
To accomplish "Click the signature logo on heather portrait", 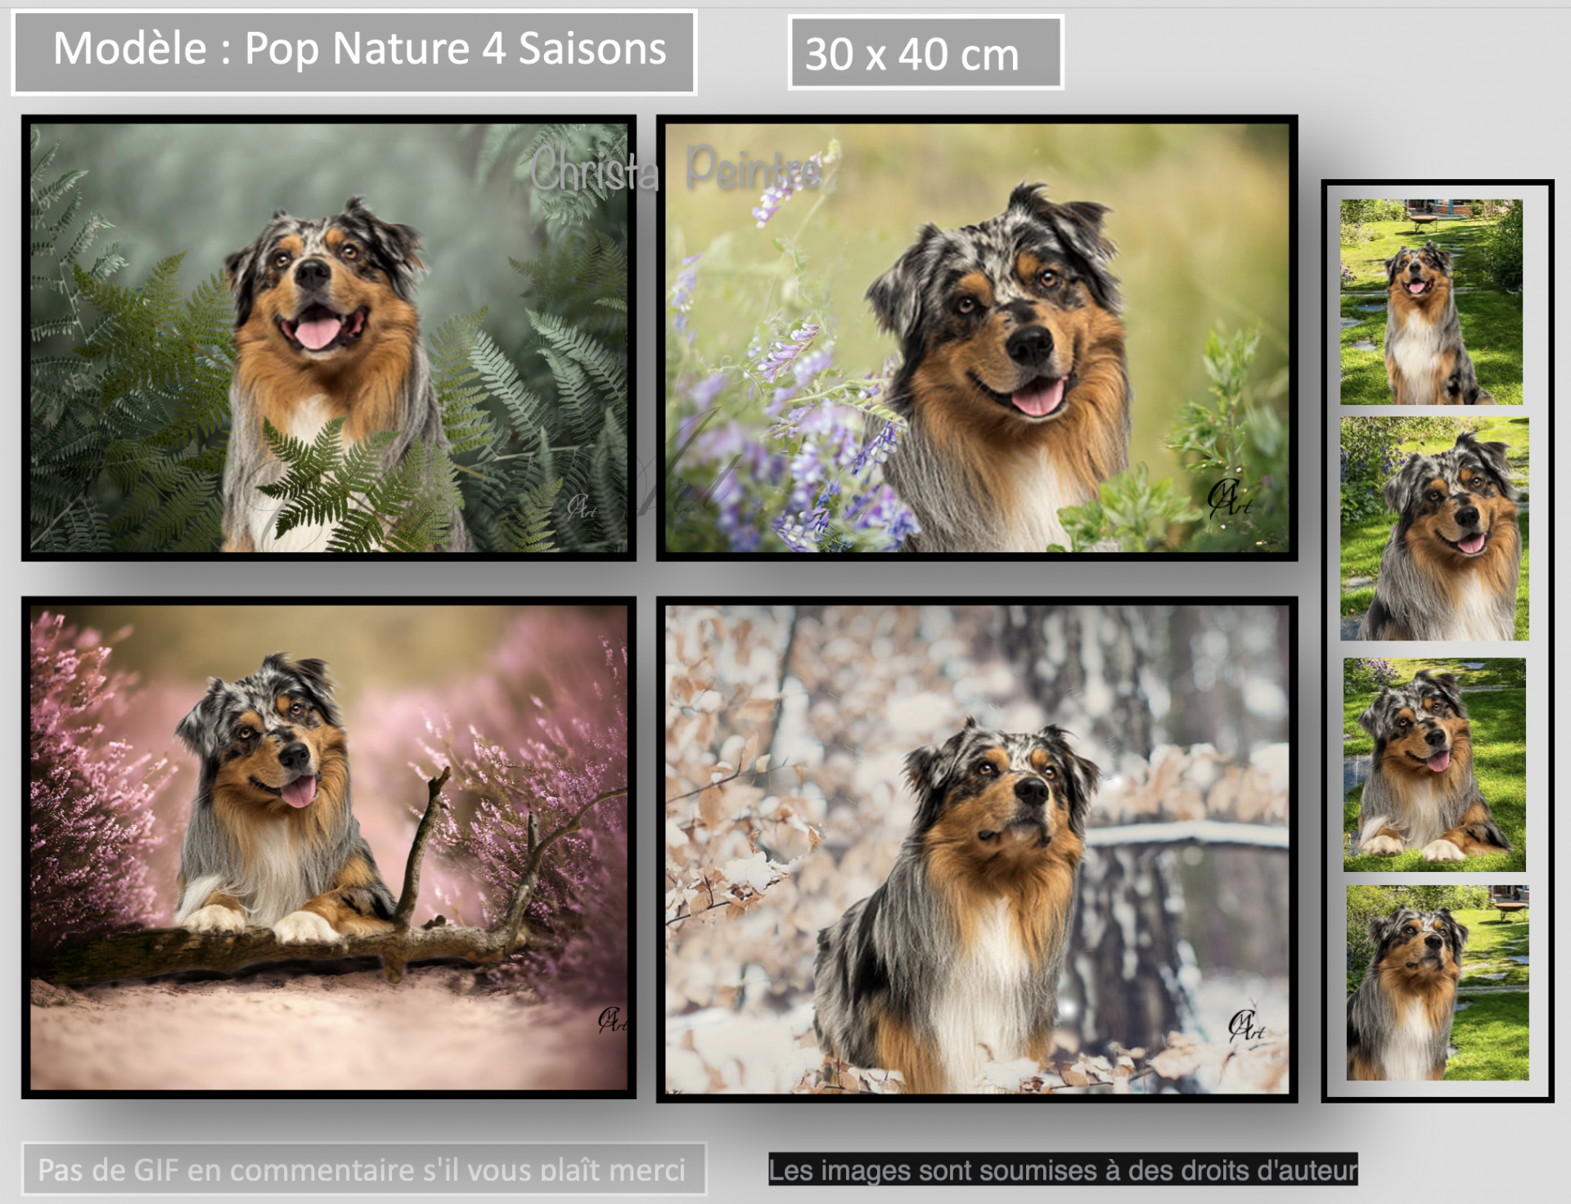I will 611,1019.
